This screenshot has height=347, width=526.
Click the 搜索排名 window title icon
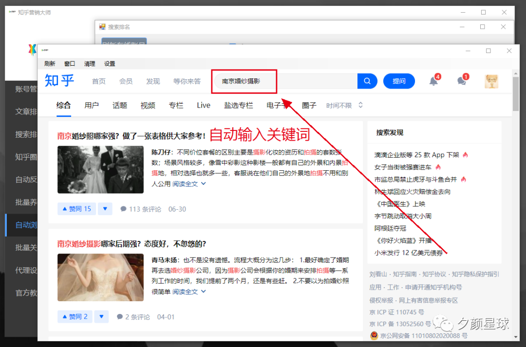(x=102, y=27)
